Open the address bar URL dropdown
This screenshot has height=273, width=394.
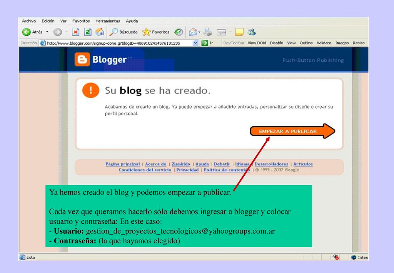[x=195, y=43]
